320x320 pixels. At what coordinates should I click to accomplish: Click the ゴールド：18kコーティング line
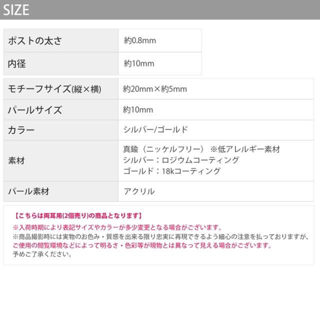point(171,171)
